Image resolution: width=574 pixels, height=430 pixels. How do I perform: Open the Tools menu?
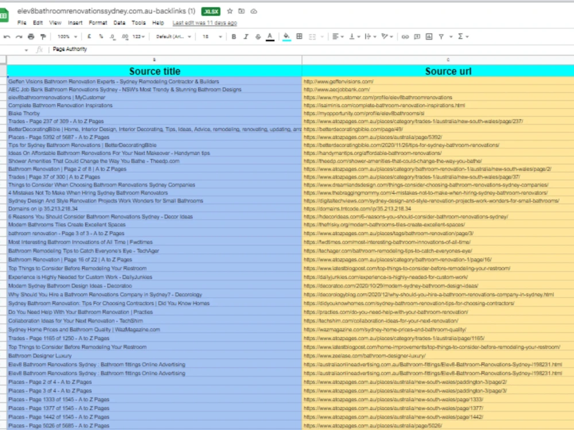coord(139,23)
